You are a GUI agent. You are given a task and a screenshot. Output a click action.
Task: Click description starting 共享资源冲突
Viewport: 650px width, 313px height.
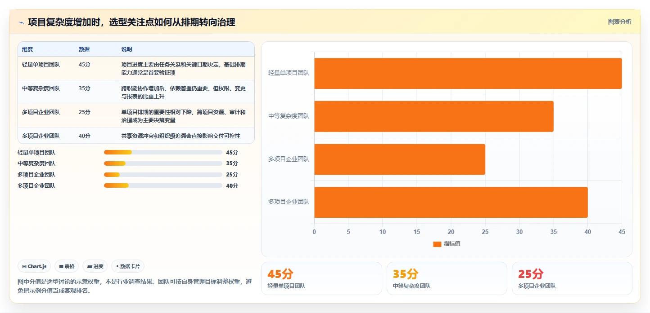(x=181, y=136)
